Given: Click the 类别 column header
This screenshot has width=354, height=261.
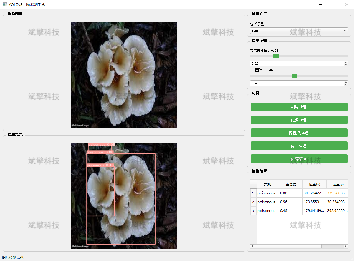Looking at the screenshot, I should 268,184.
